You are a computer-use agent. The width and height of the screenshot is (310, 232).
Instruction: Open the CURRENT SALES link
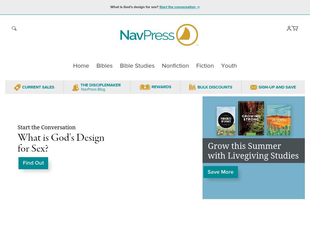(x=38, y=87)
